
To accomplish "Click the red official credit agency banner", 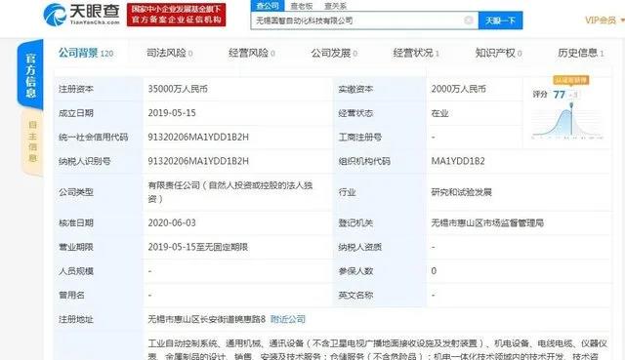I will click(x=176, y=15).
